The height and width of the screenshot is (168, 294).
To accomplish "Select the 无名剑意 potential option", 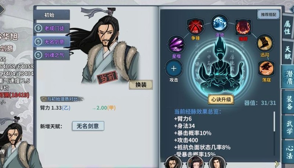I will (52, 41).
